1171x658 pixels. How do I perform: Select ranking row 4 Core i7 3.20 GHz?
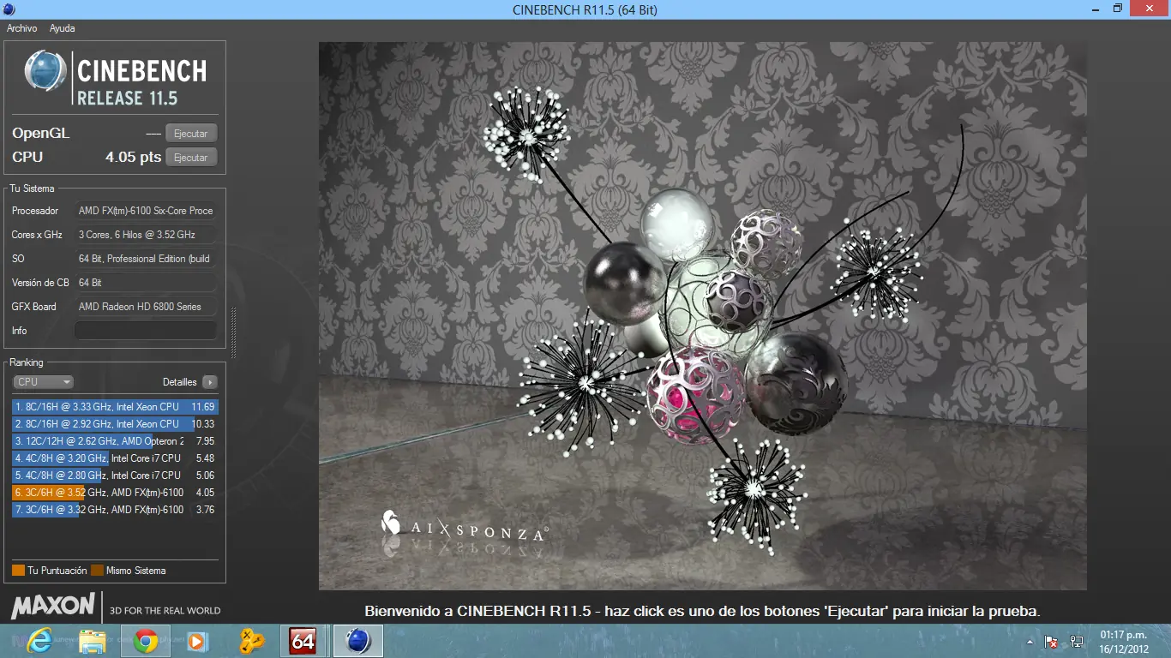point(115,458)
